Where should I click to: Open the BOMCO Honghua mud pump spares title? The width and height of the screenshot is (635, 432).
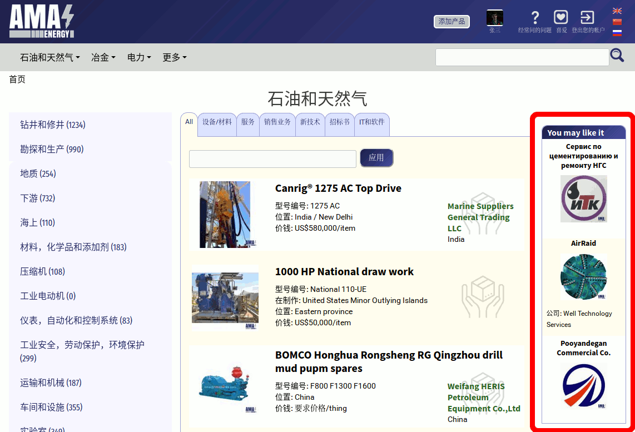click(389, 361)
